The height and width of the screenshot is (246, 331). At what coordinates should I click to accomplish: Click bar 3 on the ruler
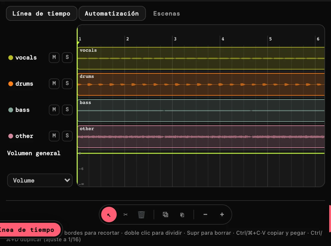(x=175, y=39)
